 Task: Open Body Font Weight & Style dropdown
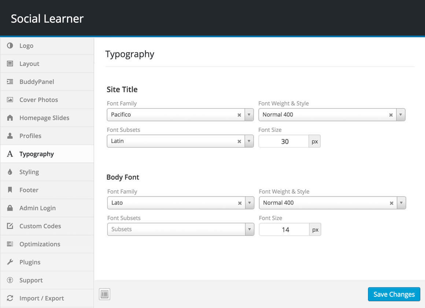click(401, 203)
